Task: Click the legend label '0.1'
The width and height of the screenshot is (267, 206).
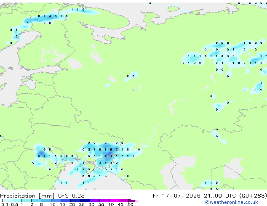Action: (x=5, y=204)
